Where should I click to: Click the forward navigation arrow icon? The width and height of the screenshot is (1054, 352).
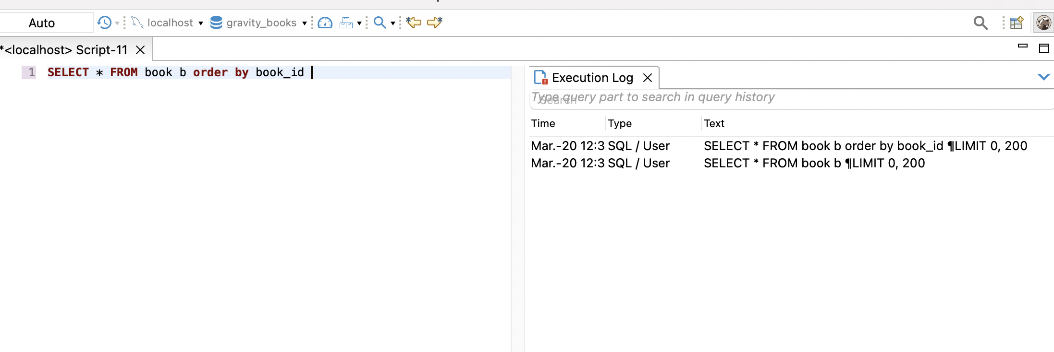(x=435, y=23)
